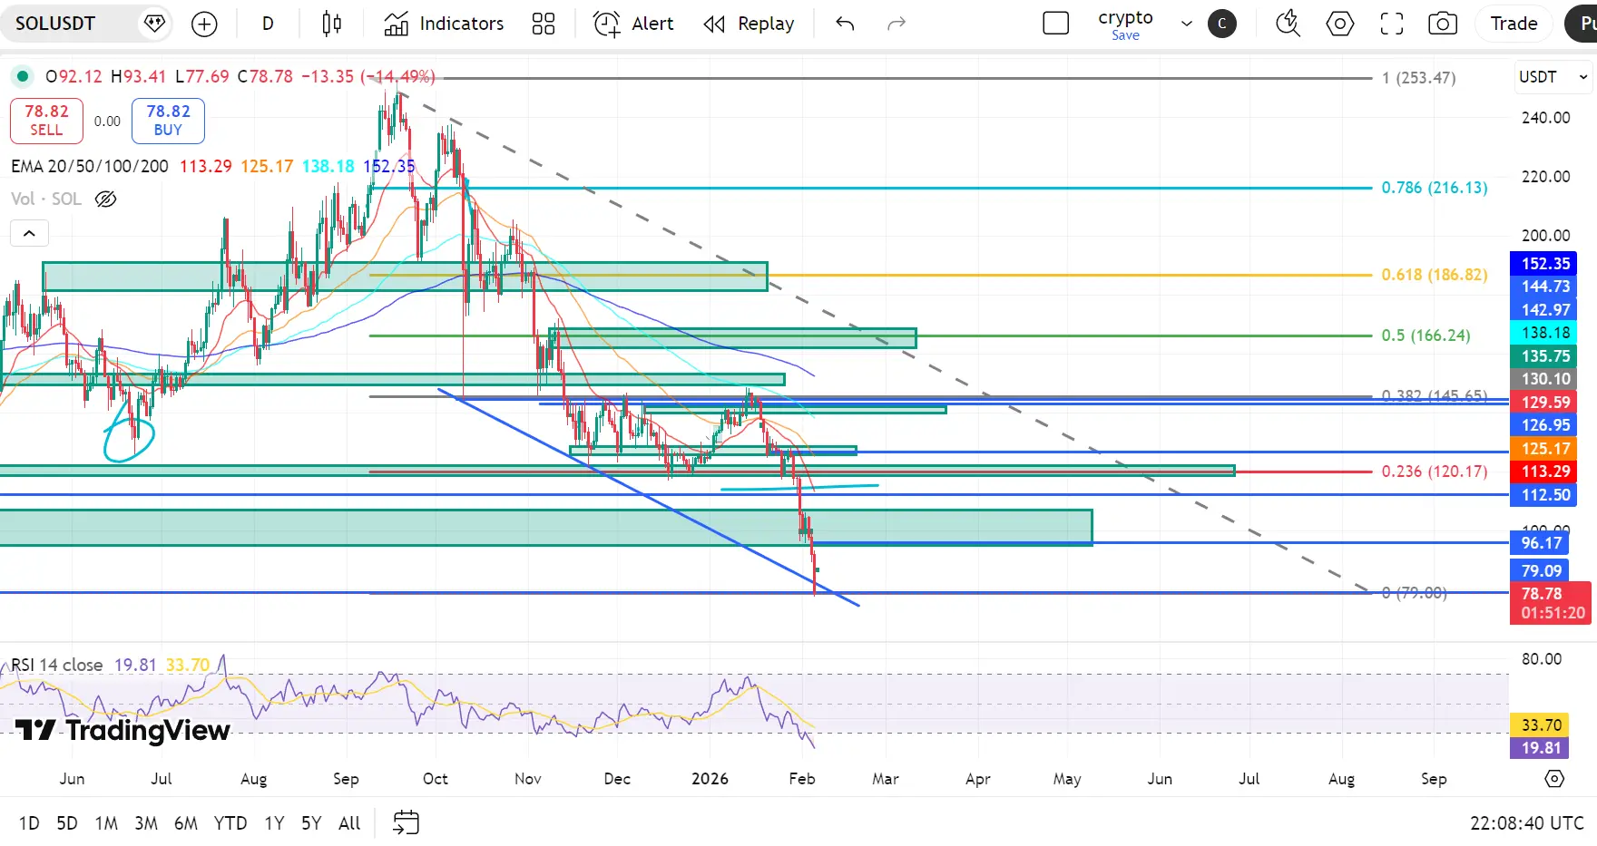
Task: Set the range to YTD
Action: (x=230, y=823)
